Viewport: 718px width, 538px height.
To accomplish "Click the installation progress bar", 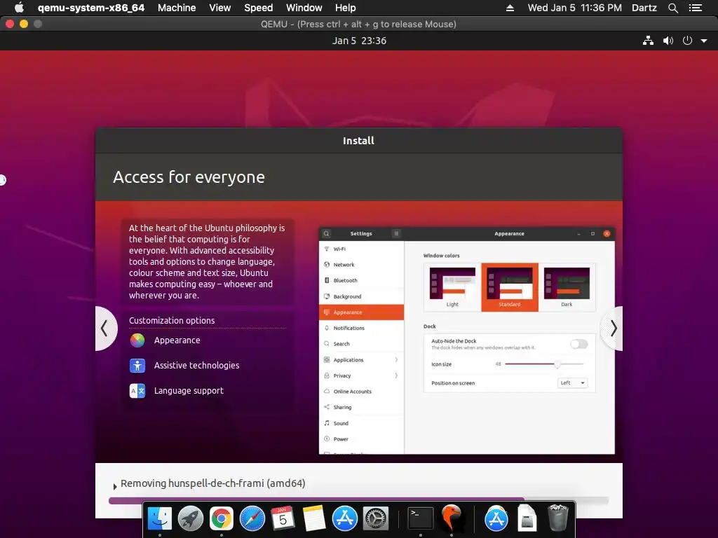I will click(x=358, y=500).
